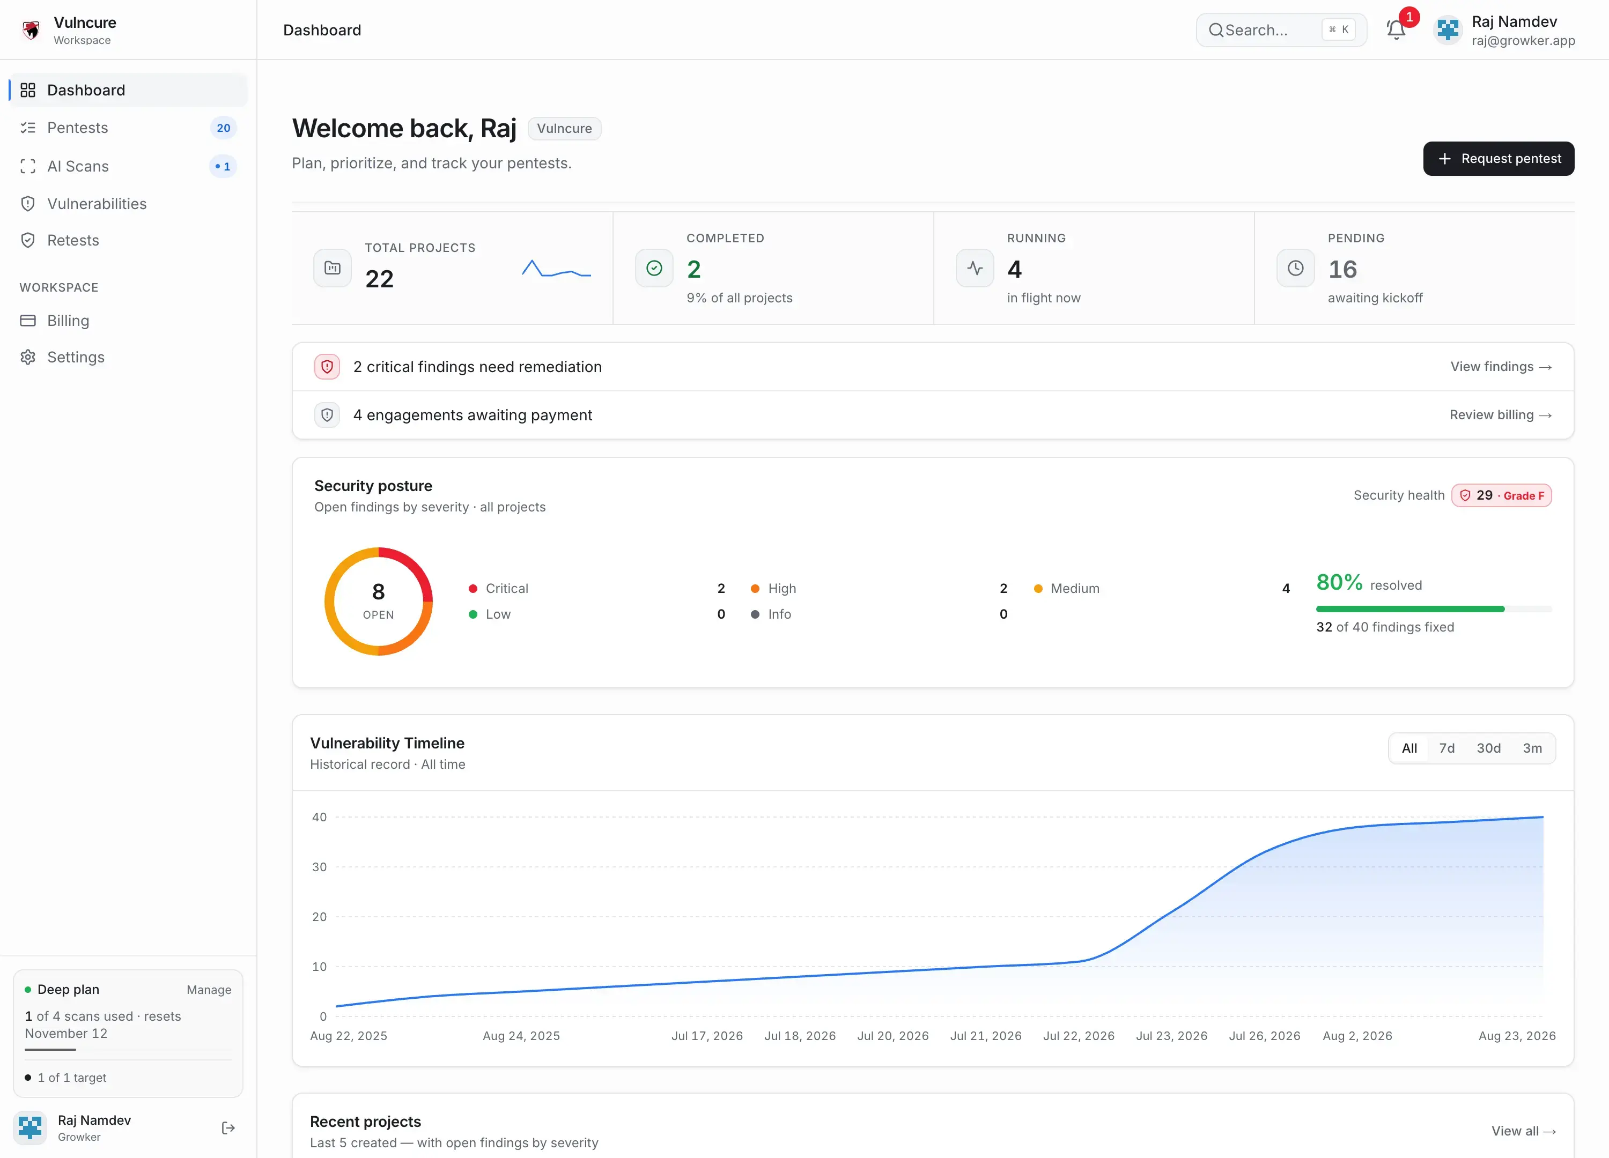1609x1158 pixels.
Task: Click Raj Namdev avatar in top bar
Action: 1447,30
